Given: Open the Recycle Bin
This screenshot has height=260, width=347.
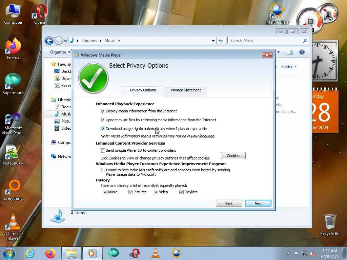Looking at the screenshot, I should 330,225.
